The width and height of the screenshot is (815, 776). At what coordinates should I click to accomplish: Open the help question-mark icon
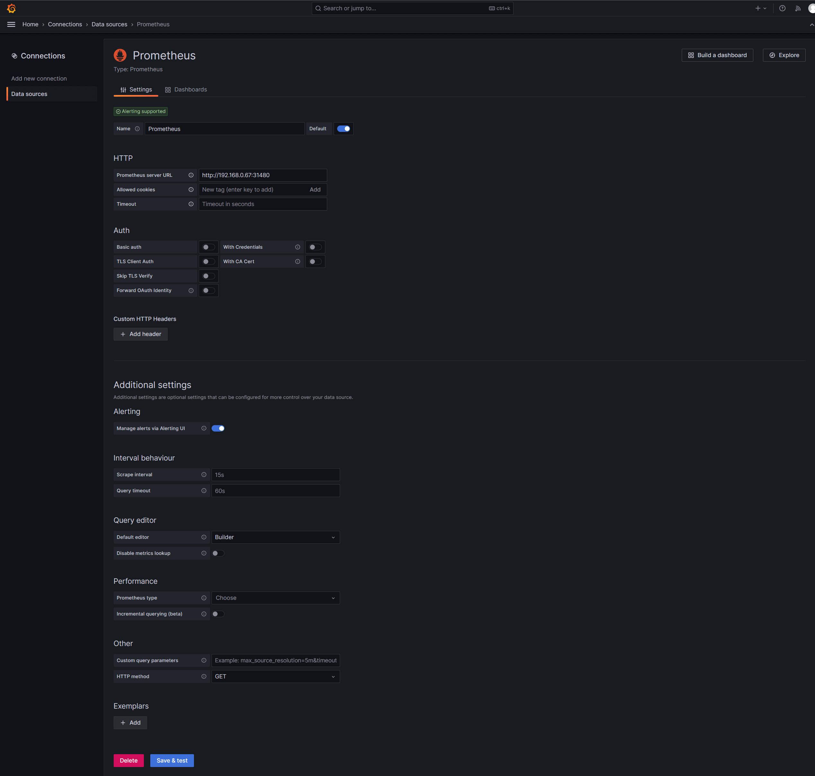[x=782, y=8]
